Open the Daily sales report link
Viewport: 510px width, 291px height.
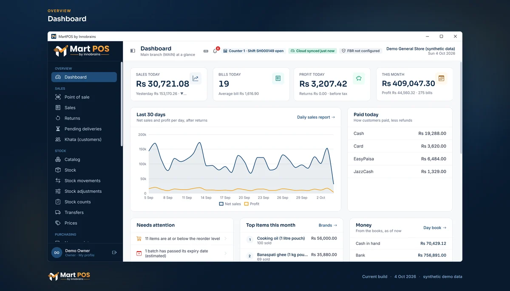pos(316,117)
